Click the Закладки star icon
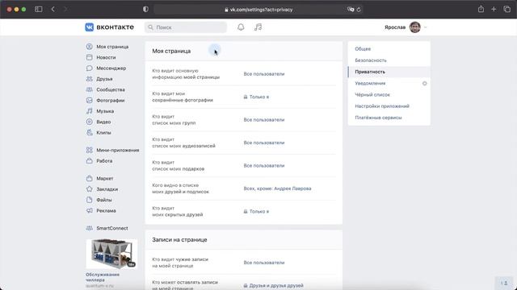This screenshot has height=290, width=517. [x=90, y=189]
